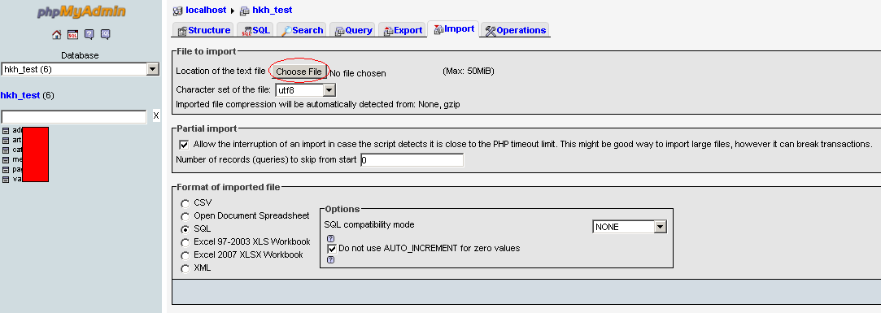Screen dimensions: 881x313
Task: Select Excel 2007 XLSX Workbook format
Action: (185, 255)
